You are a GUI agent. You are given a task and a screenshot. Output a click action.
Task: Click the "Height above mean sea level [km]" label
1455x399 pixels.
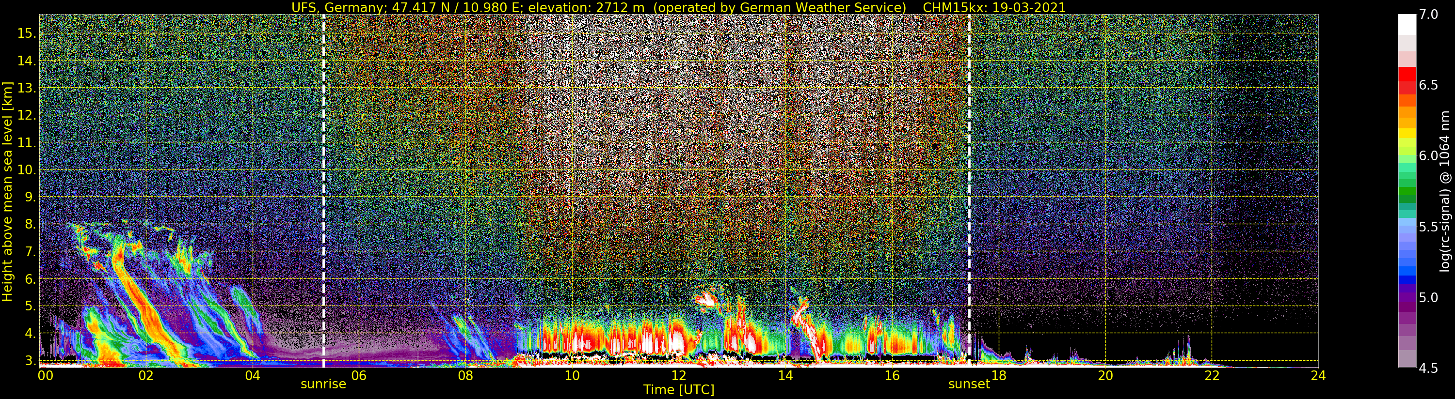[7, 192]
